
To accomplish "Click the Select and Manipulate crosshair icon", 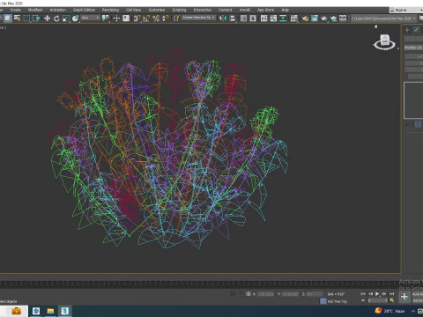I will tap(116, 18).
